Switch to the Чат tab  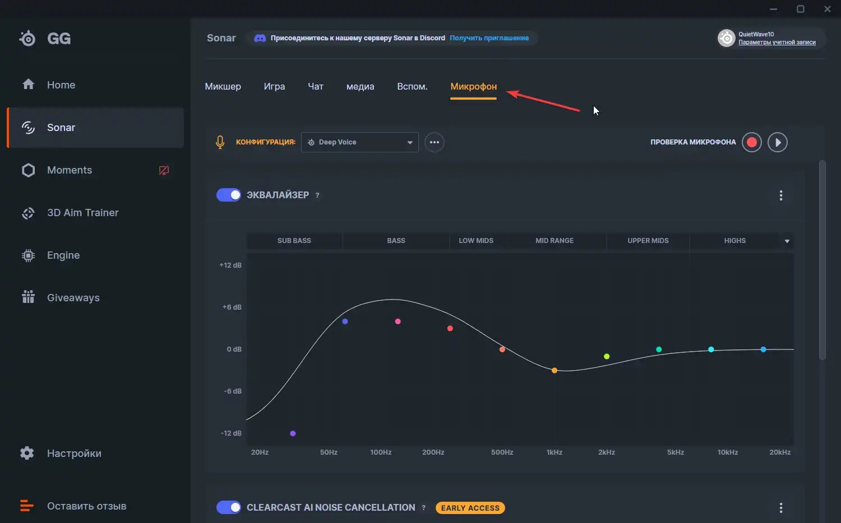(316, 86)
